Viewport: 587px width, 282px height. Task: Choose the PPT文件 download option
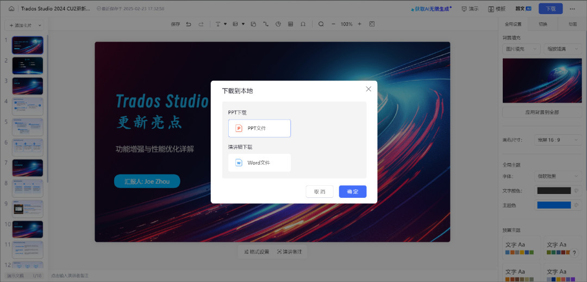pyautogui.click(x=259, y=128)
